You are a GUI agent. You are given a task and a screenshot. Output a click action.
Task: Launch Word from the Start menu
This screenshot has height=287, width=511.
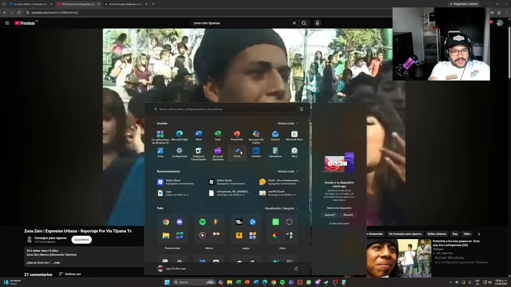(x=198, y=136)
